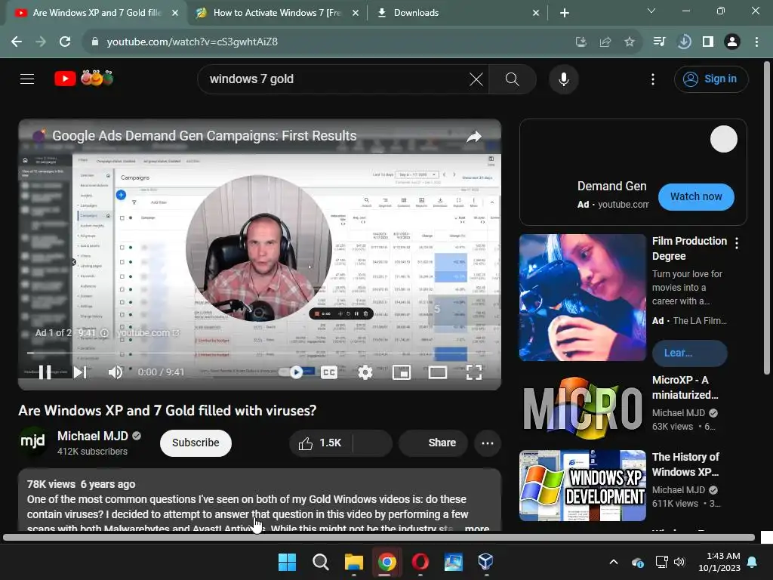
Task: Toggle closed captions CC button
Action: tap(329, 372)
